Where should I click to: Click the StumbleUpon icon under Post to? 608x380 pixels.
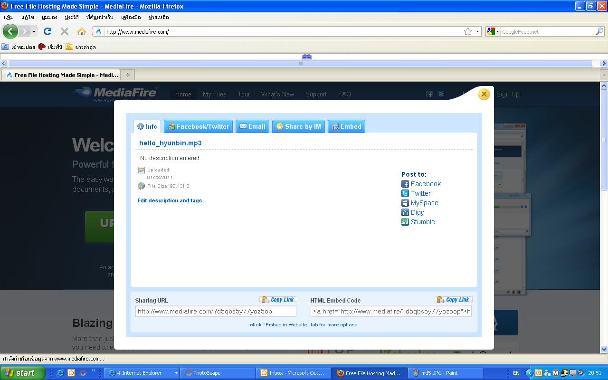[x=405, y=222]
